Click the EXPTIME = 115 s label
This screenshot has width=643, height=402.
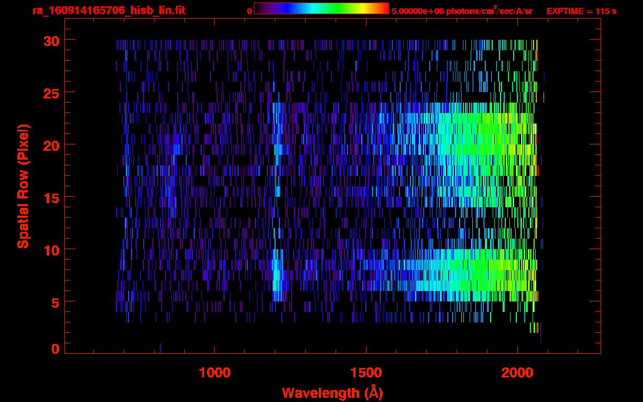coord(581,11)
